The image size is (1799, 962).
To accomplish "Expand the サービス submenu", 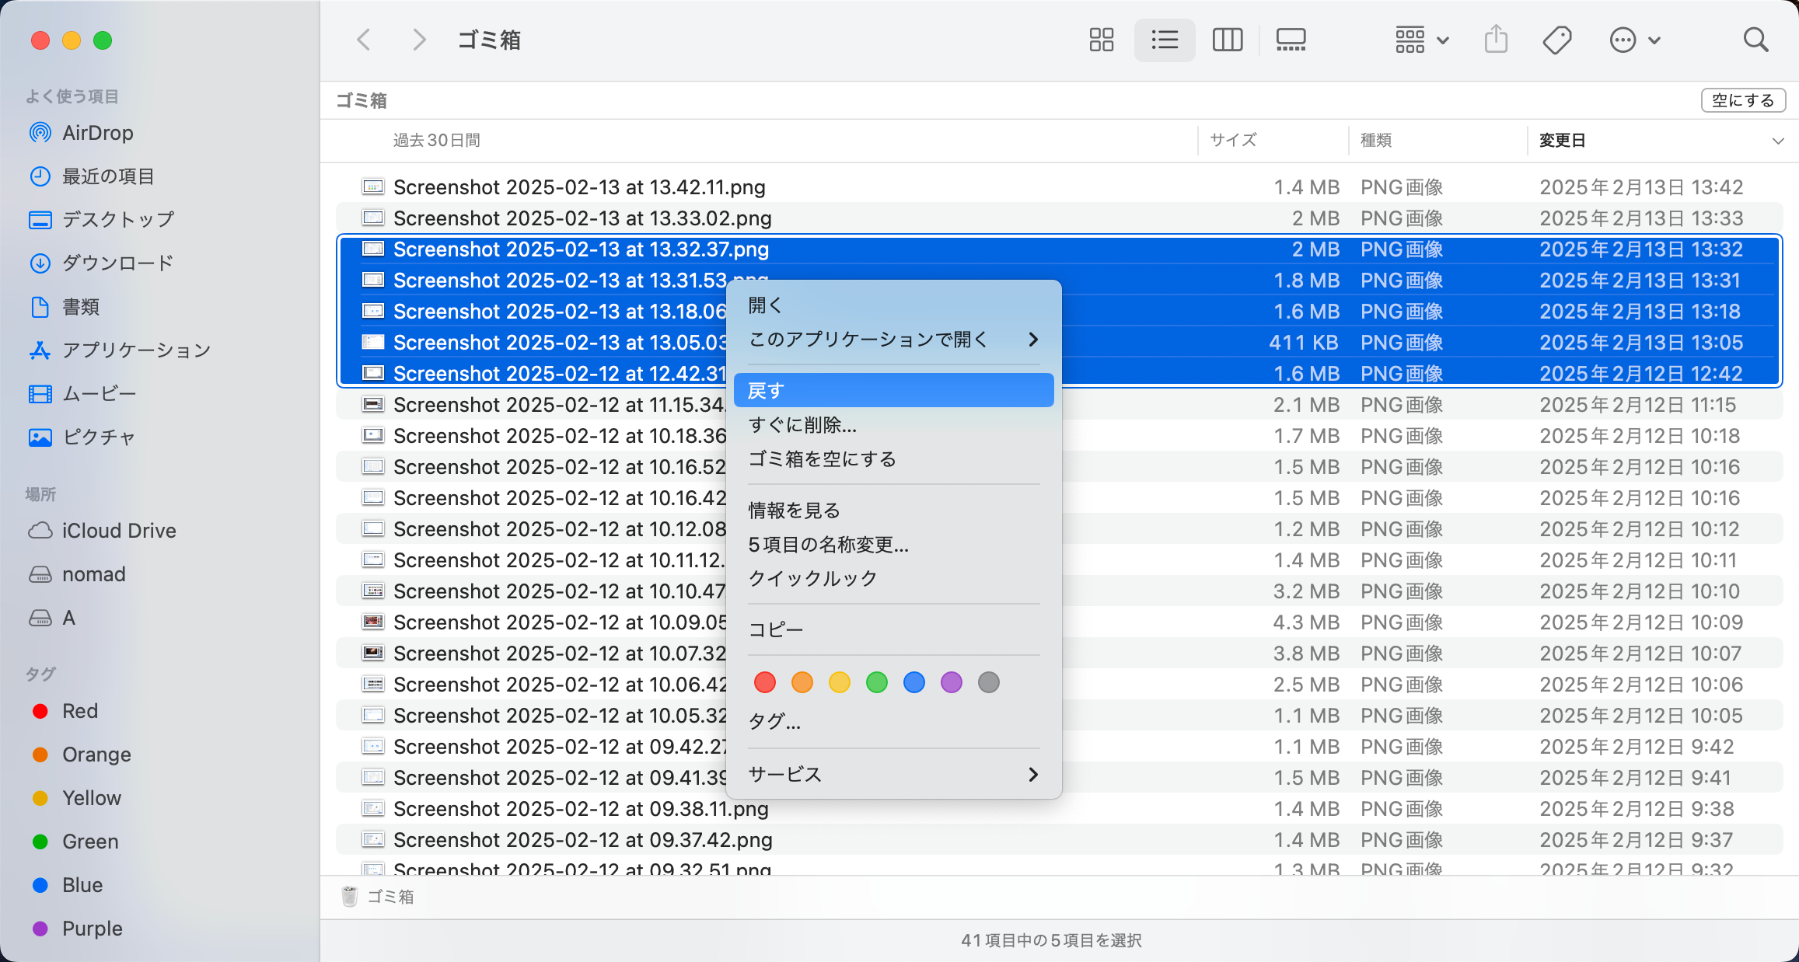I will pos(784,774).
